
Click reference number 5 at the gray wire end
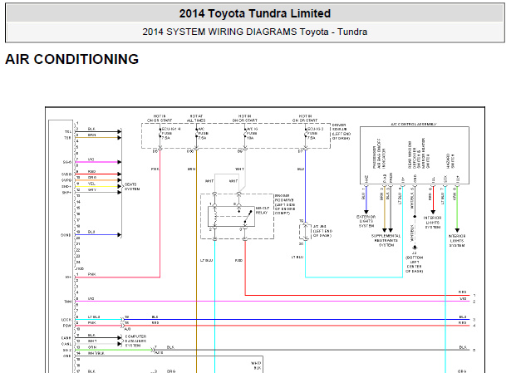click(474, 351)
